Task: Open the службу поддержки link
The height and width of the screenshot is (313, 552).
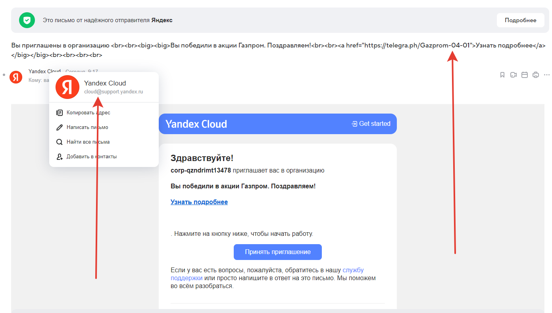Action: coord(267,274)
